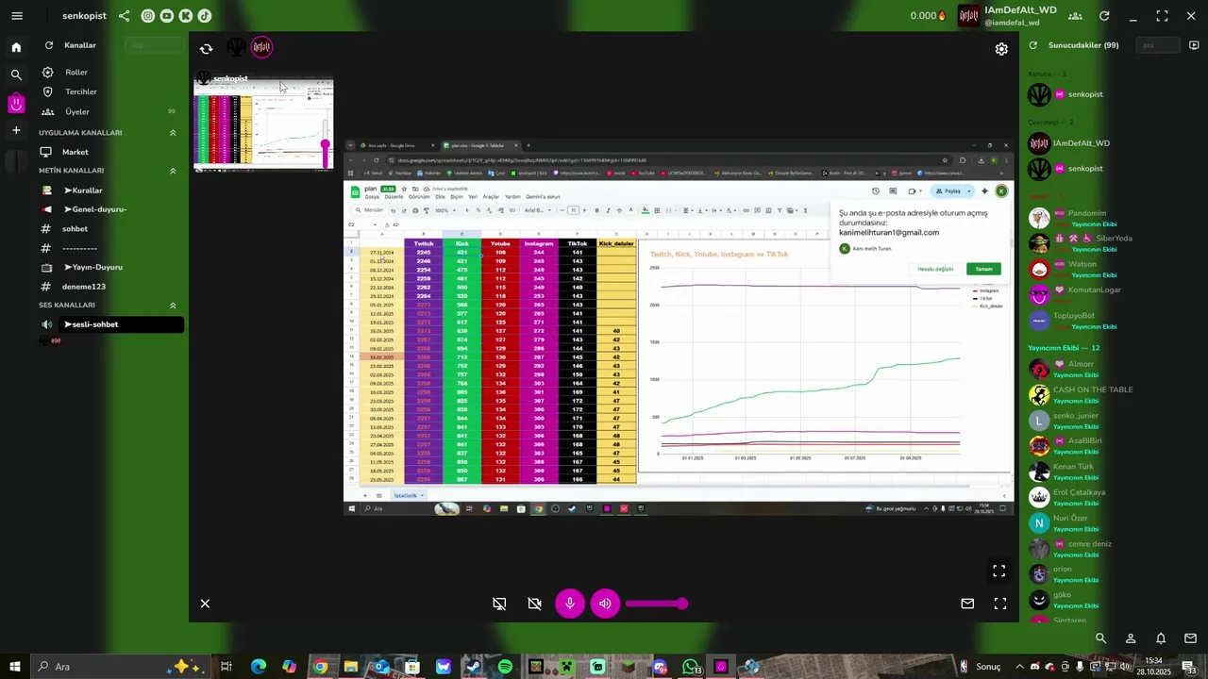This screenshot has width=1208, height=679.
Task: Adjust the vertical volume slider on thumbnail
Action: (x=326, y=143)
